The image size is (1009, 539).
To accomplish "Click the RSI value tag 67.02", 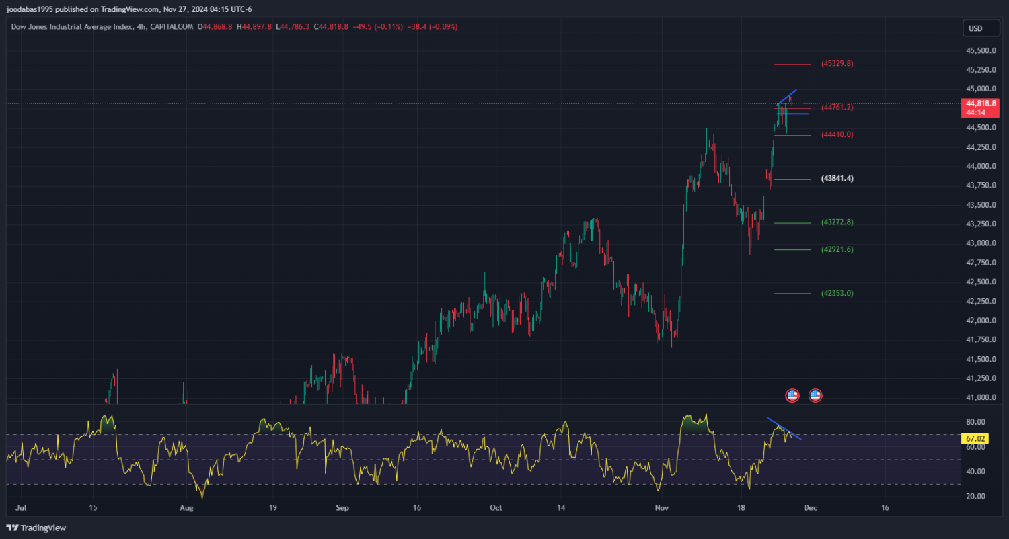I will click(975, 438).
